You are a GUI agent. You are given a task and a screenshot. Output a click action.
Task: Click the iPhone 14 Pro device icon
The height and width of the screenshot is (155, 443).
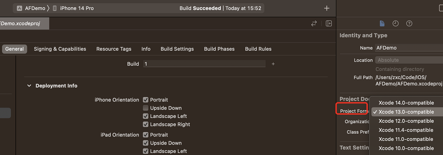coord(55,8)
